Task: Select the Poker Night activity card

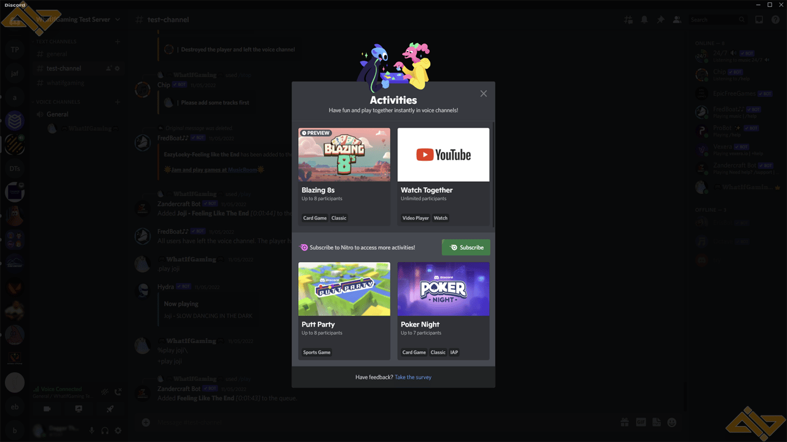Action: (x=443, y=311)
